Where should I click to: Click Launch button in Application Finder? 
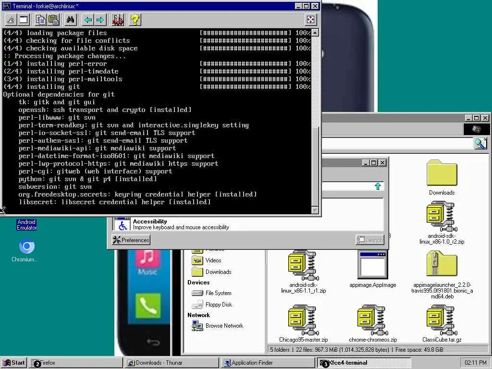(x=370, y=240)
